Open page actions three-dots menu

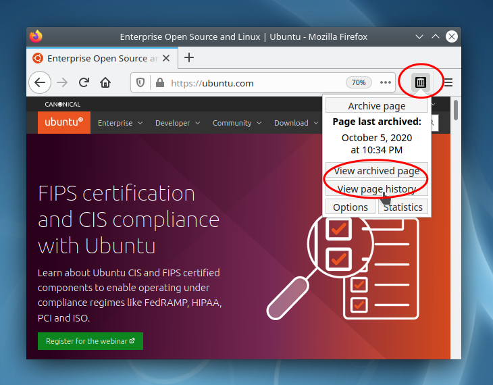pos(385,82)
